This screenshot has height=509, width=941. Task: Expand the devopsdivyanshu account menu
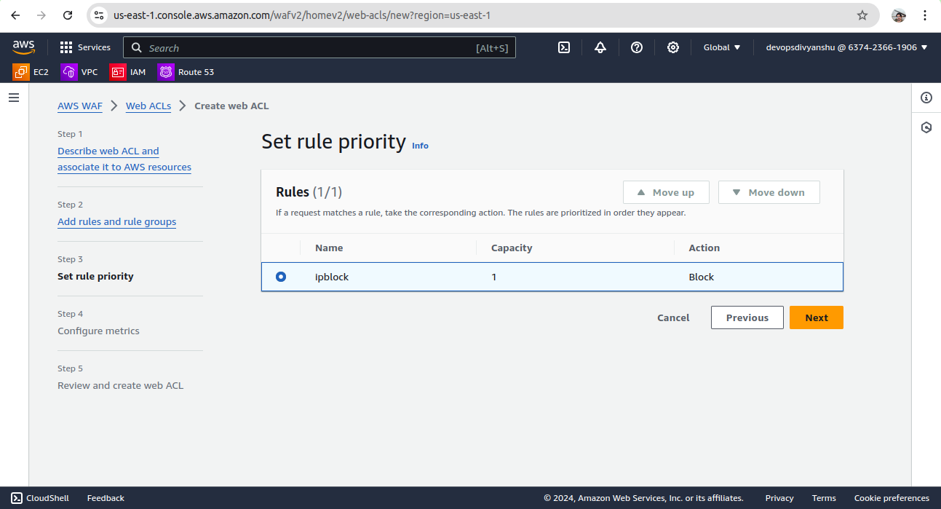[846, 47]
